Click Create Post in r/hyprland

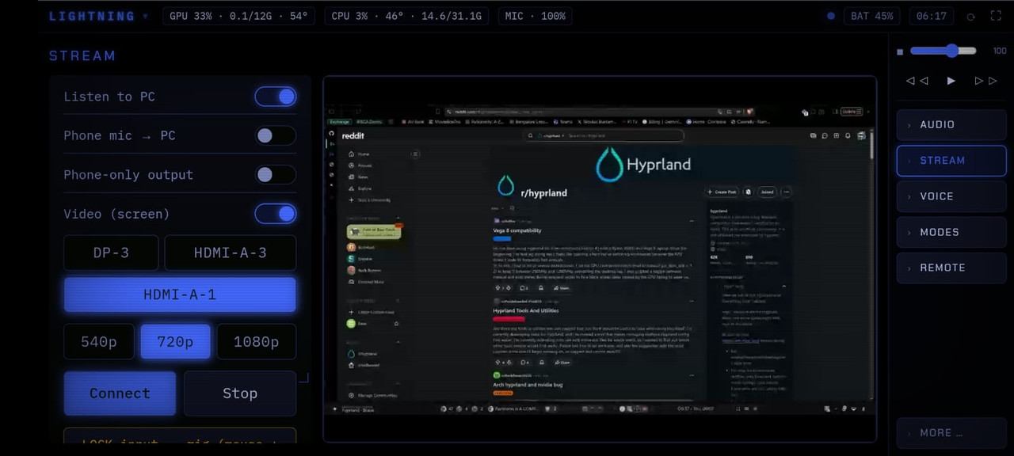click(722, 192)
